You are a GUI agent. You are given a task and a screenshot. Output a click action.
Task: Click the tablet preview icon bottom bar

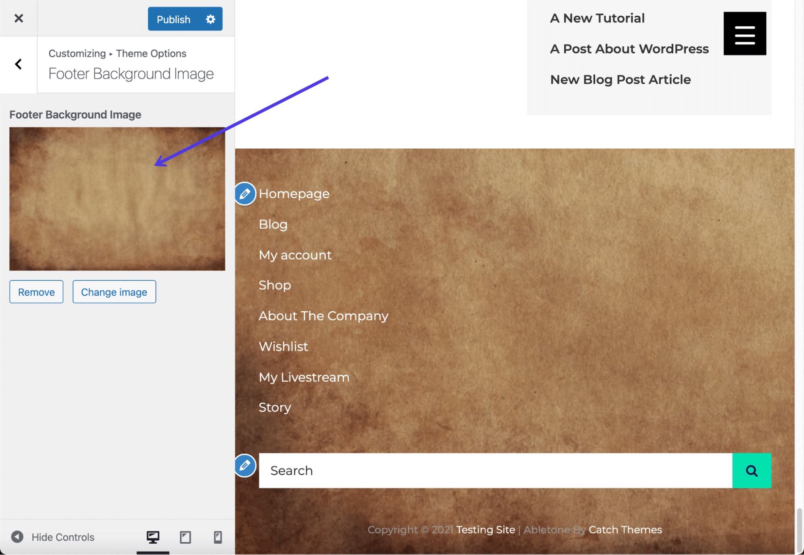[x=185, y=537]
